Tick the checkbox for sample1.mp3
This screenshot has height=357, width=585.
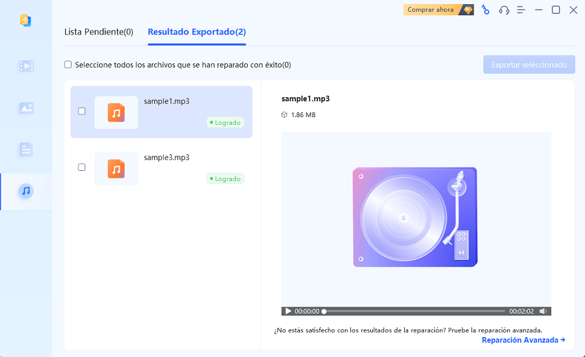pos(82,111)
